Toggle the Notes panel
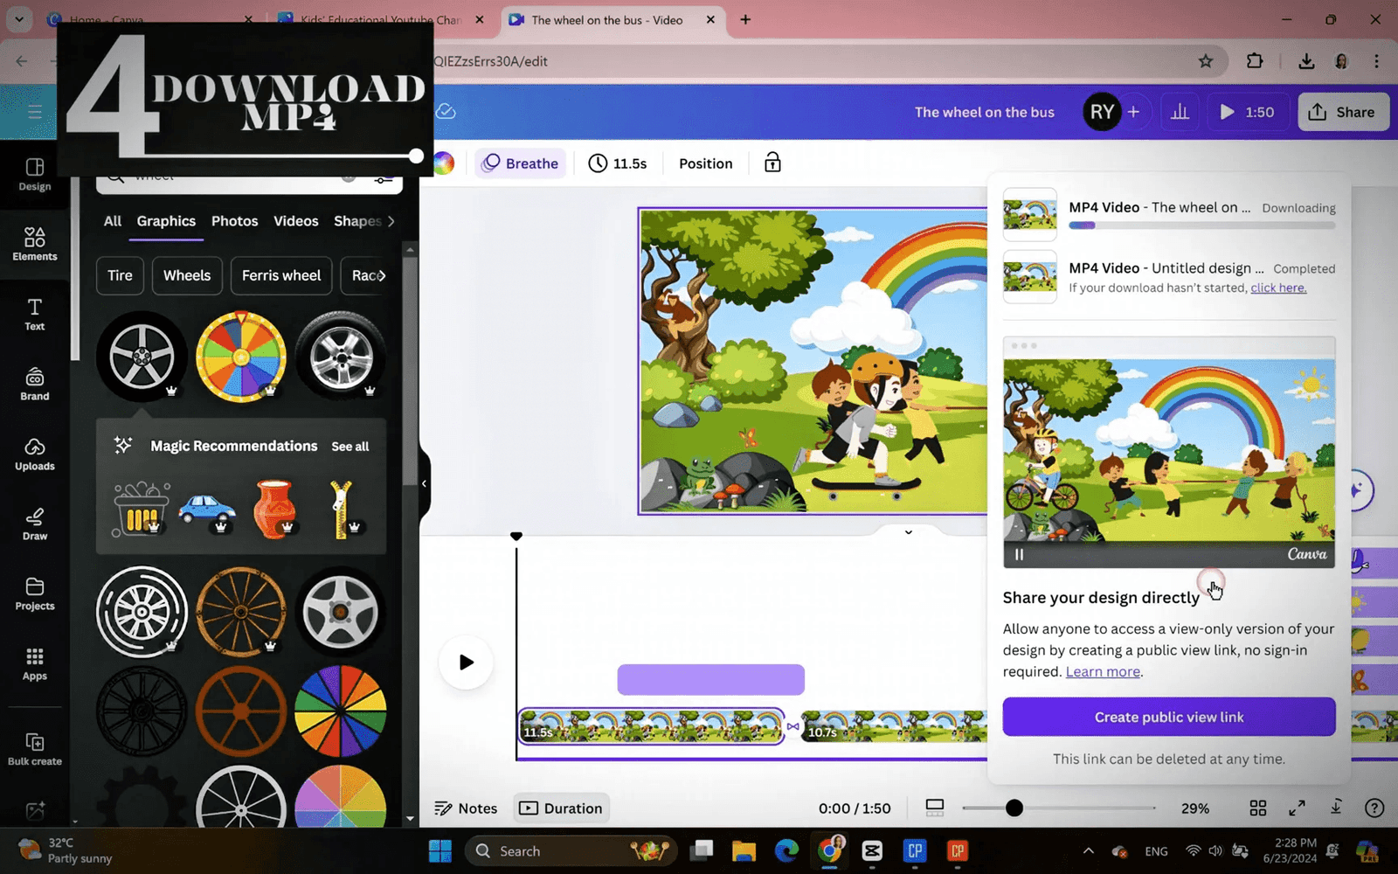The height and width of the screenshot is (874, 1398). (x=466, y=808)
